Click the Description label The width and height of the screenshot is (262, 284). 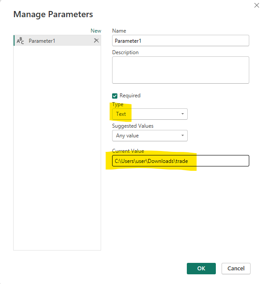[125, 52]
